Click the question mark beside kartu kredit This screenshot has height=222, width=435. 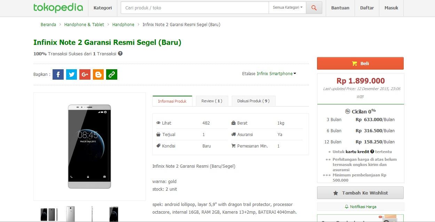[x=372, y=152]
